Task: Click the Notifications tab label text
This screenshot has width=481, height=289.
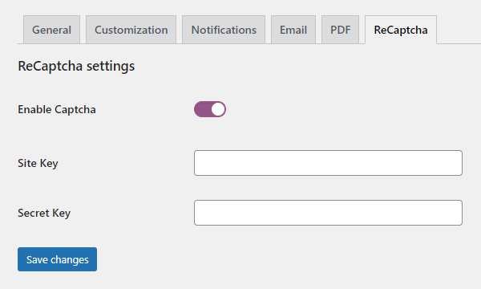Action: click(224, 30)
